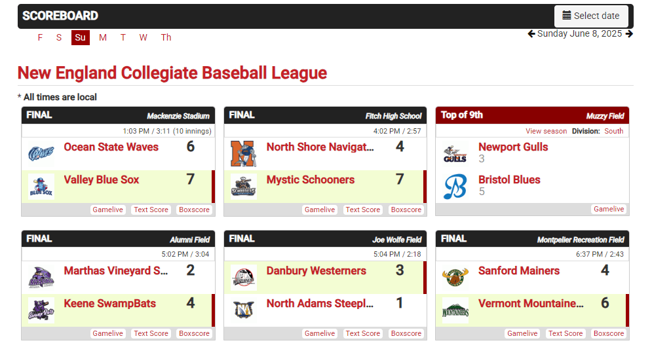Screen dimensions: 652x349
Task: Switch to the Monday tab
Action: click(x=103, y=37)
